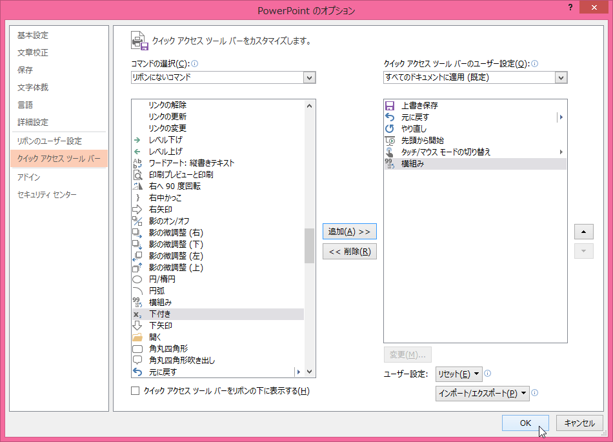Screen dimensions: 613x442
Task: Click the command list scroll down arrow
Action: pos(309,372)
